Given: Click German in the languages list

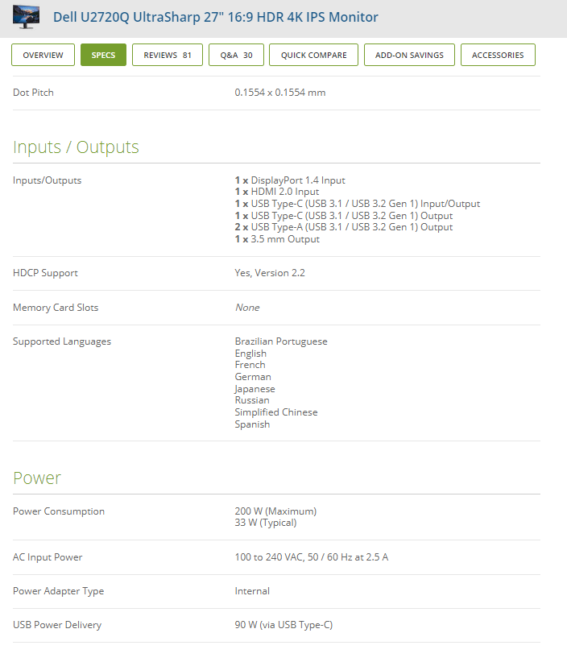Looking at the screenshot, I should click(x=253, y=377).
